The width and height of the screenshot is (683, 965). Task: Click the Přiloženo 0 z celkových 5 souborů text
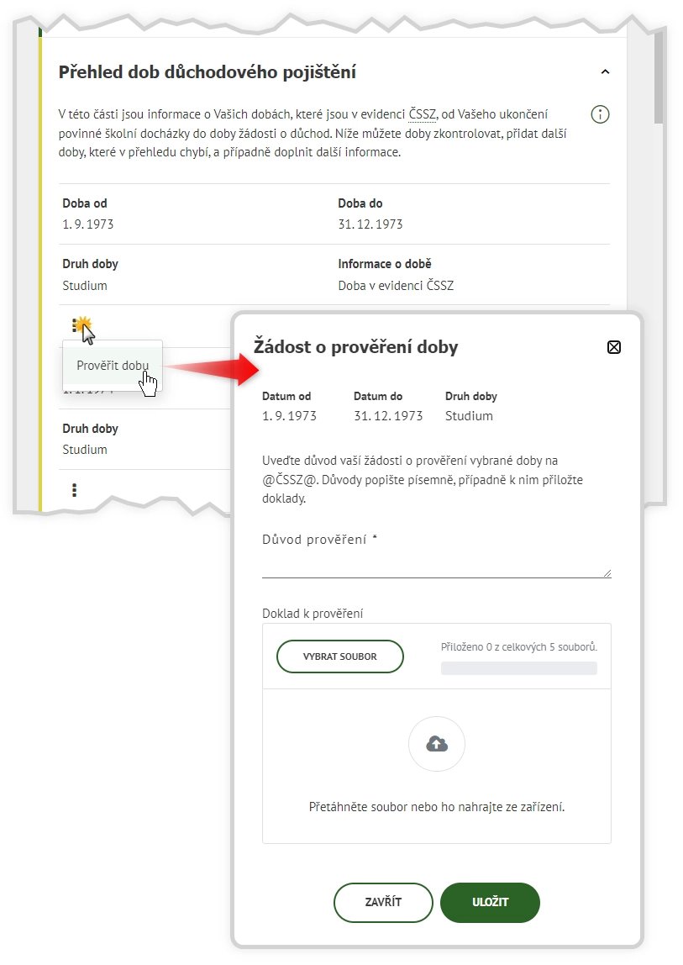pos(518,647)
